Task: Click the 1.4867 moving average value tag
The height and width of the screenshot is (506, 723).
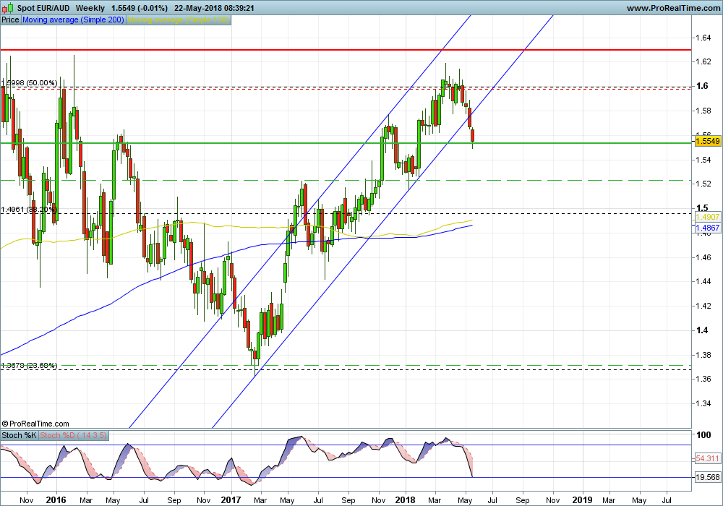Action: (708, 228)
